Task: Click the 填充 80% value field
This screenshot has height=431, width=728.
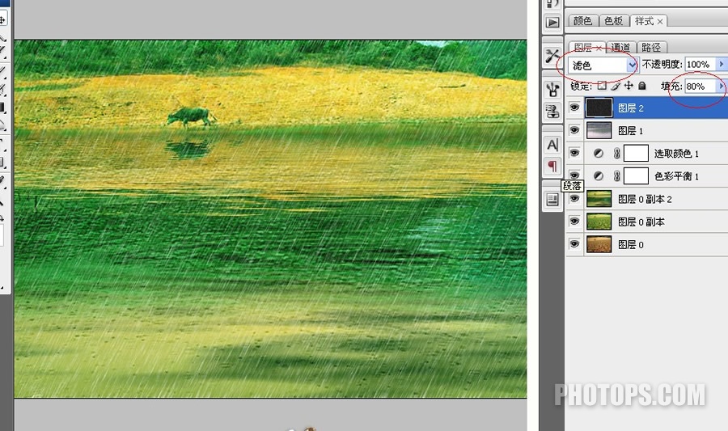Action: [700, 86]
